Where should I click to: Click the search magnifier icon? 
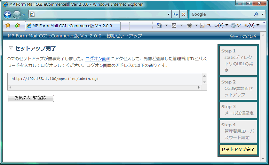point(256,14)
